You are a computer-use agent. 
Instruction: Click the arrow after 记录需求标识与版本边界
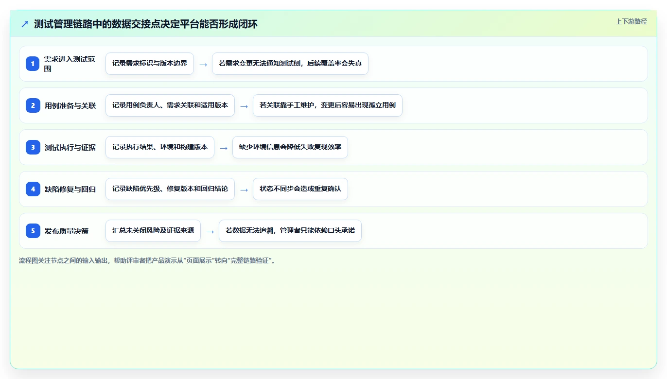coord(203,64)
